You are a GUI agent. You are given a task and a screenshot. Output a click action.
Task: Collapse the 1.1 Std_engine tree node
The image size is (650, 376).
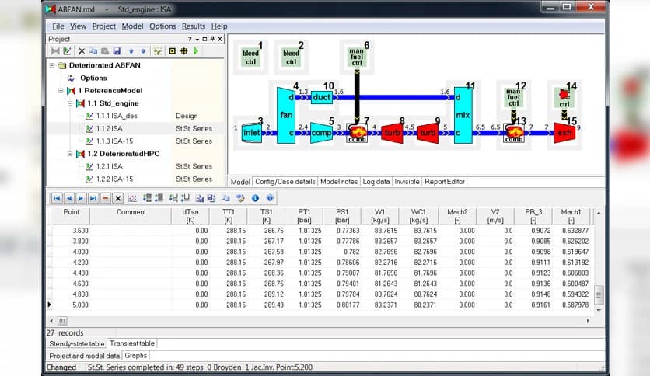(x=70, y=103)
